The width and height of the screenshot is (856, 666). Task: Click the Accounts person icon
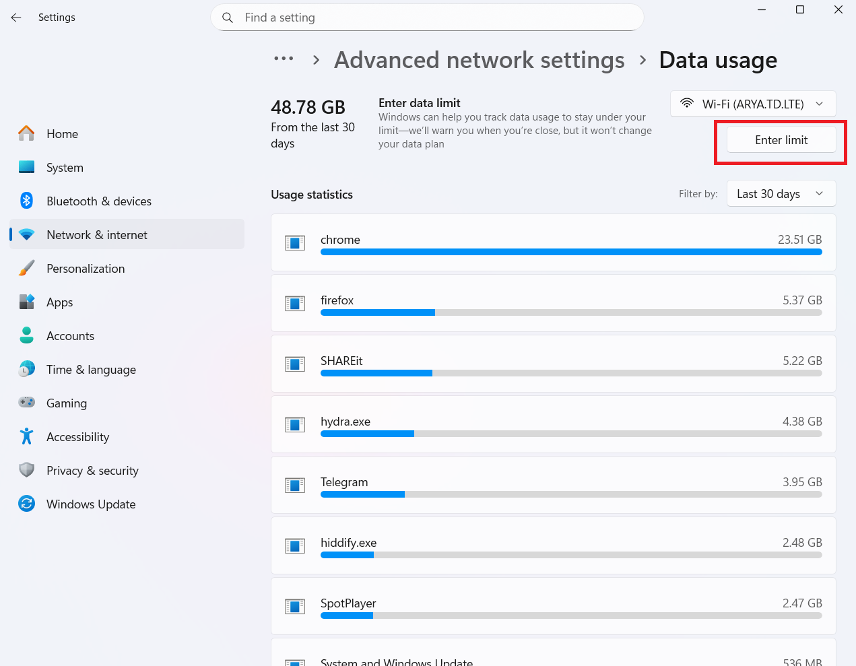tap(26, 335)
